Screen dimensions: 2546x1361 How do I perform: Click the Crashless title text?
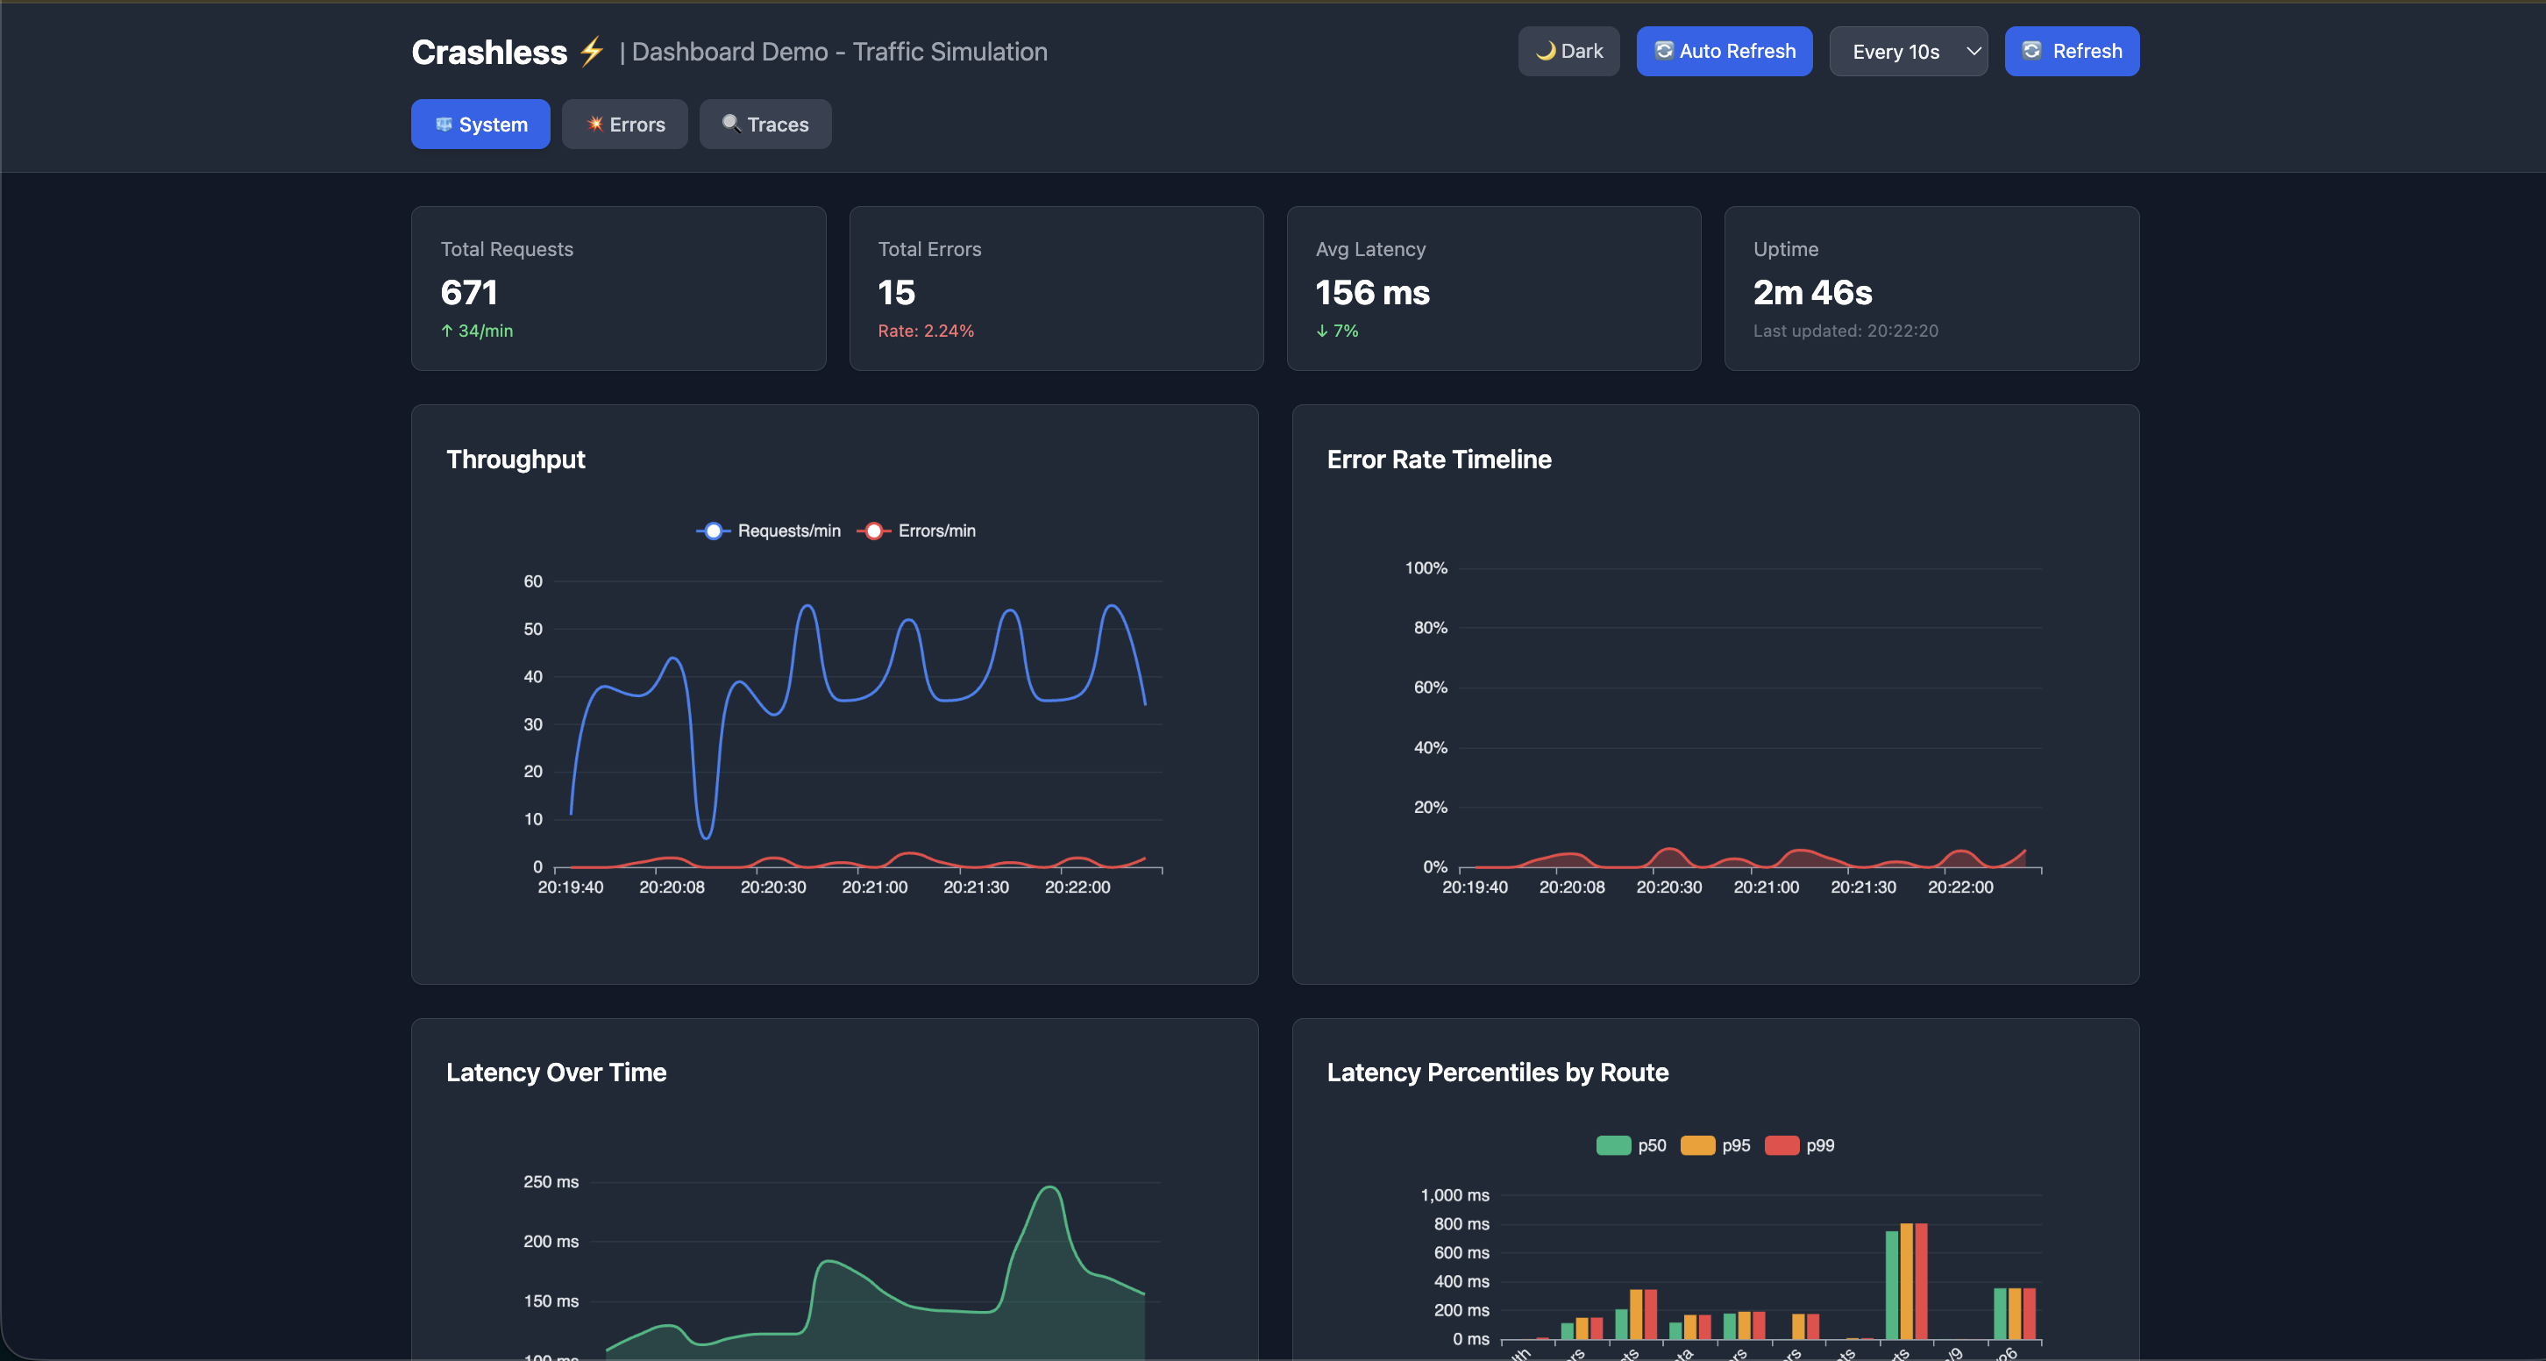[489, 53]
